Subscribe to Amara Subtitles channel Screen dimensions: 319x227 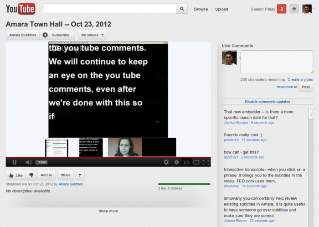tap(57, 35)
